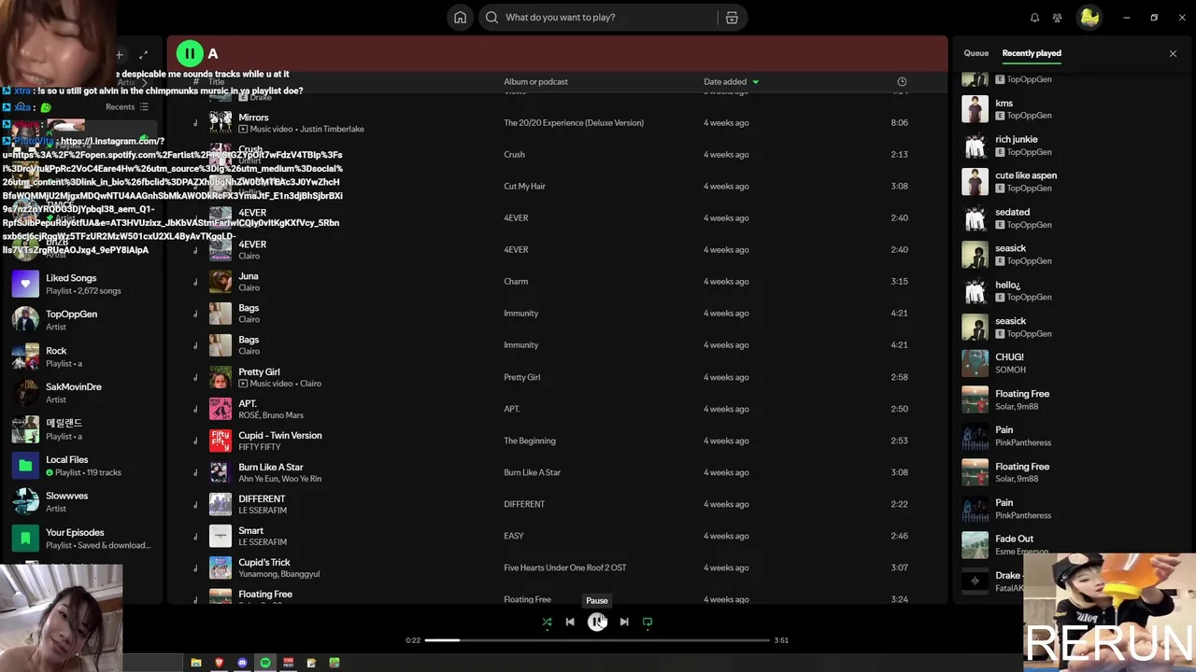Expand Your Library with arrows icon

(143, 55)
